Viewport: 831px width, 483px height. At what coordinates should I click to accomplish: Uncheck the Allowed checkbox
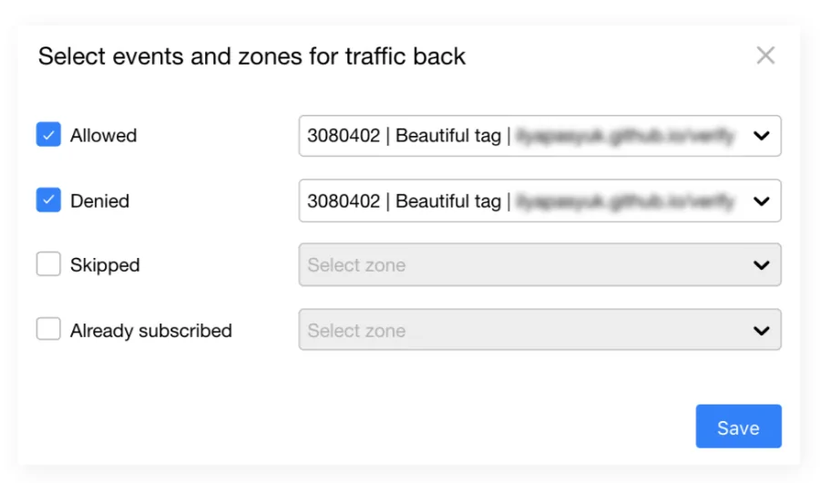(x=48, y=135)
